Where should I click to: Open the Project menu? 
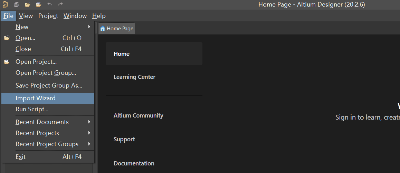pos(48,16)
